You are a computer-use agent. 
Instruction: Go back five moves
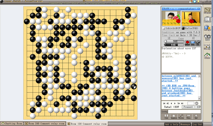168,103
